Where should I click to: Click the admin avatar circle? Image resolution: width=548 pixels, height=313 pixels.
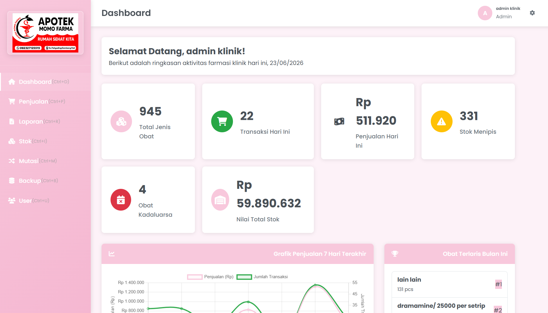coord(485,13)
